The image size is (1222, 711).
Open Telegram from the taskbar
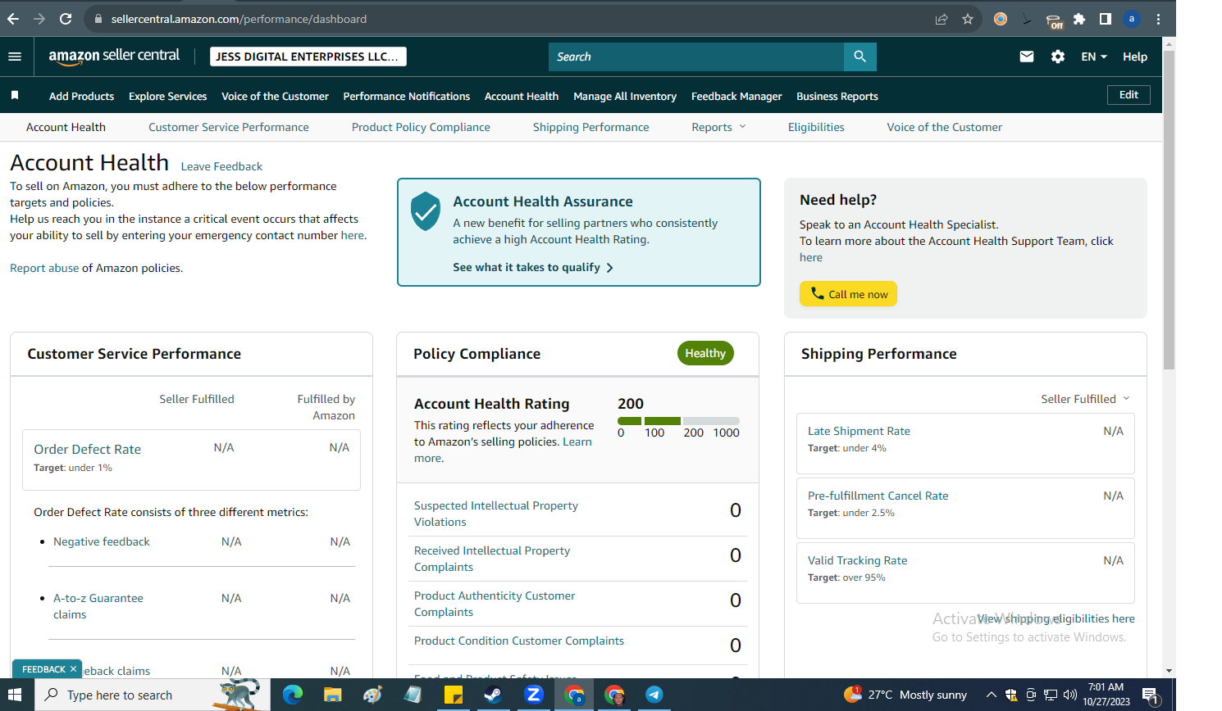pyautogui.click(x=654, y=695)
